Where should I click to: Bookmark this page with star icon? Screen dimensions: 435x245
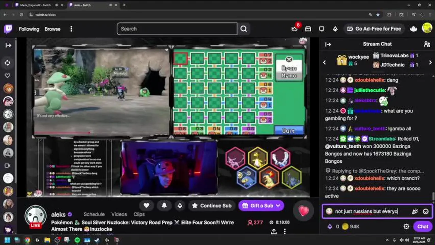point(378,15)
